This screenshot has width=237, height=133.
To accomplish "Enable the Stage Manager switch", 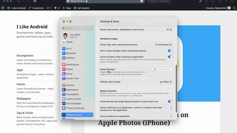I will [153, 69].
